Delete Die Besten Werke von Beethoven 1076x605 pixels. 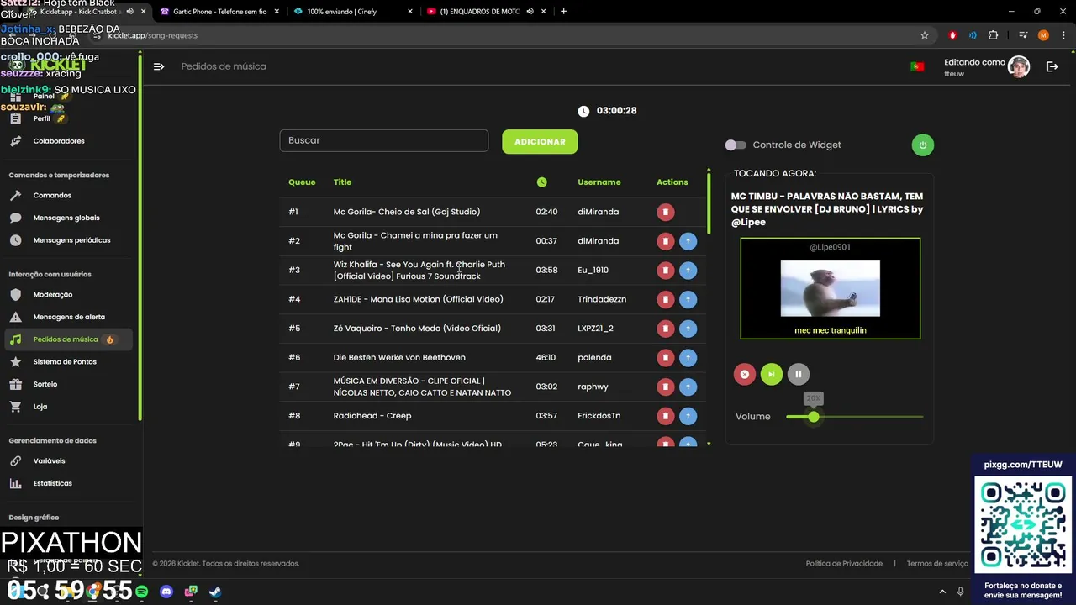click(x=665, y=357)
